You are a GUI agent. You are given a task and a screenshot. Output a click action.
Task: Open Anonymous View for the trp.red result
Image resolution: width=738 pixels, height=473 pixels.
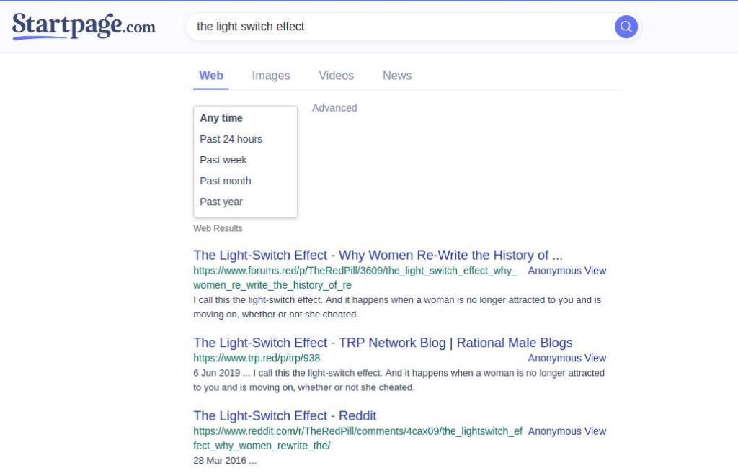(566, 358)
